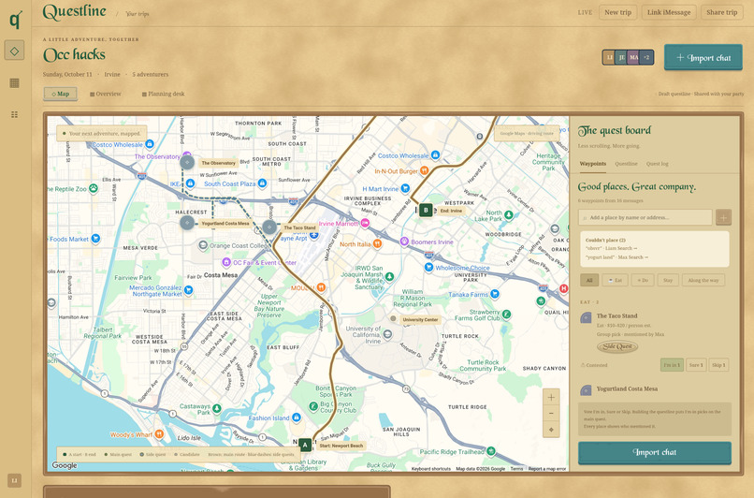754x498 pixels.
Task: Click the Share trip button
Action: tap(722, 12)
